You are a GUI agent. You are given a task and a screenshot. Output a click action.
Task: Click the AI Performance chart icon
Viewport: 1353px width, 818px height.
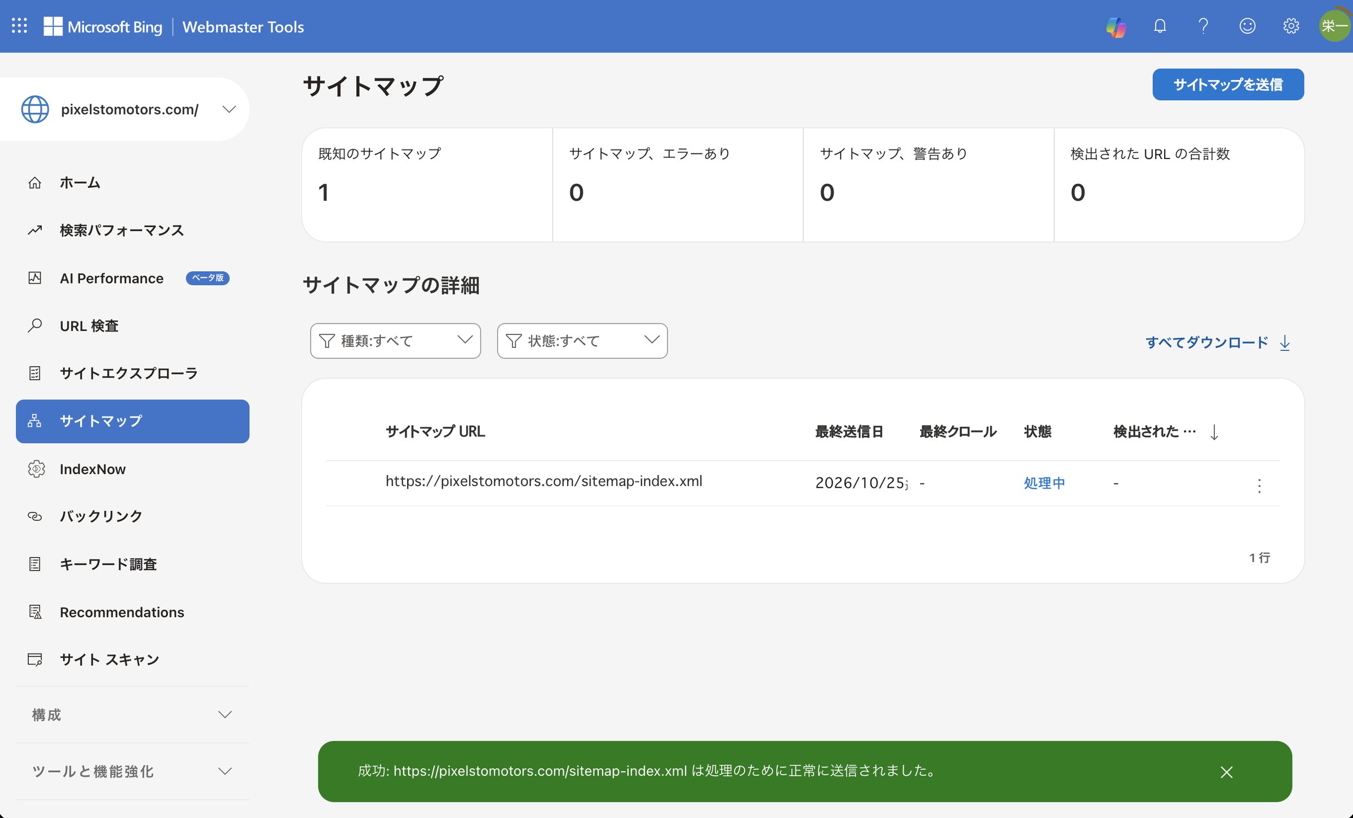35,278
